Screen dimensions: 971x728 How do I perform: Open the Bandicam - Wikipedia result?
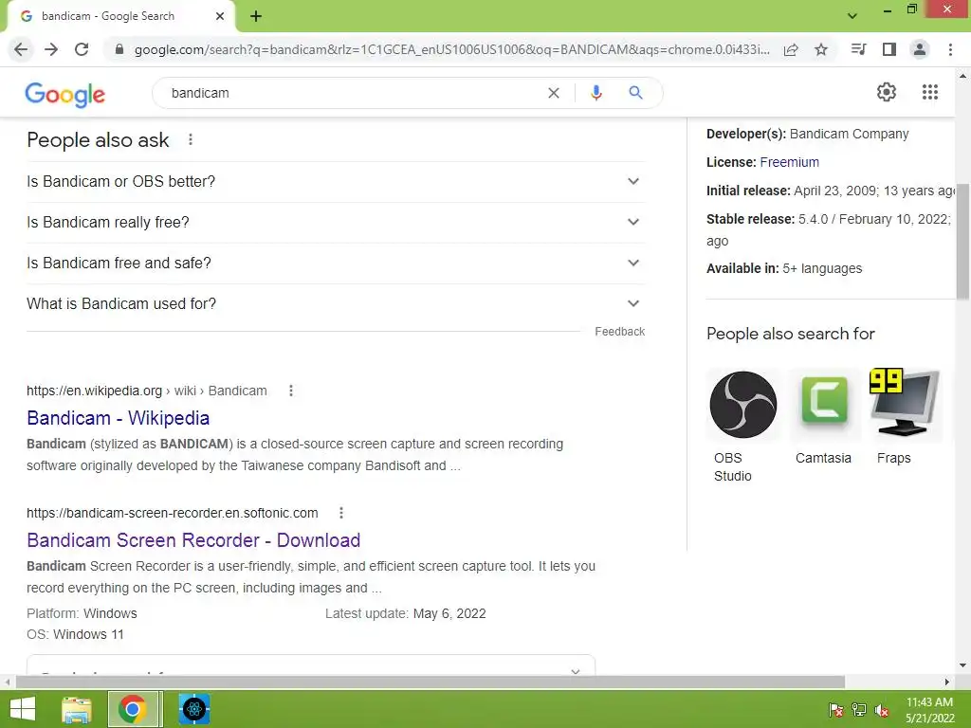coord(119,418)
